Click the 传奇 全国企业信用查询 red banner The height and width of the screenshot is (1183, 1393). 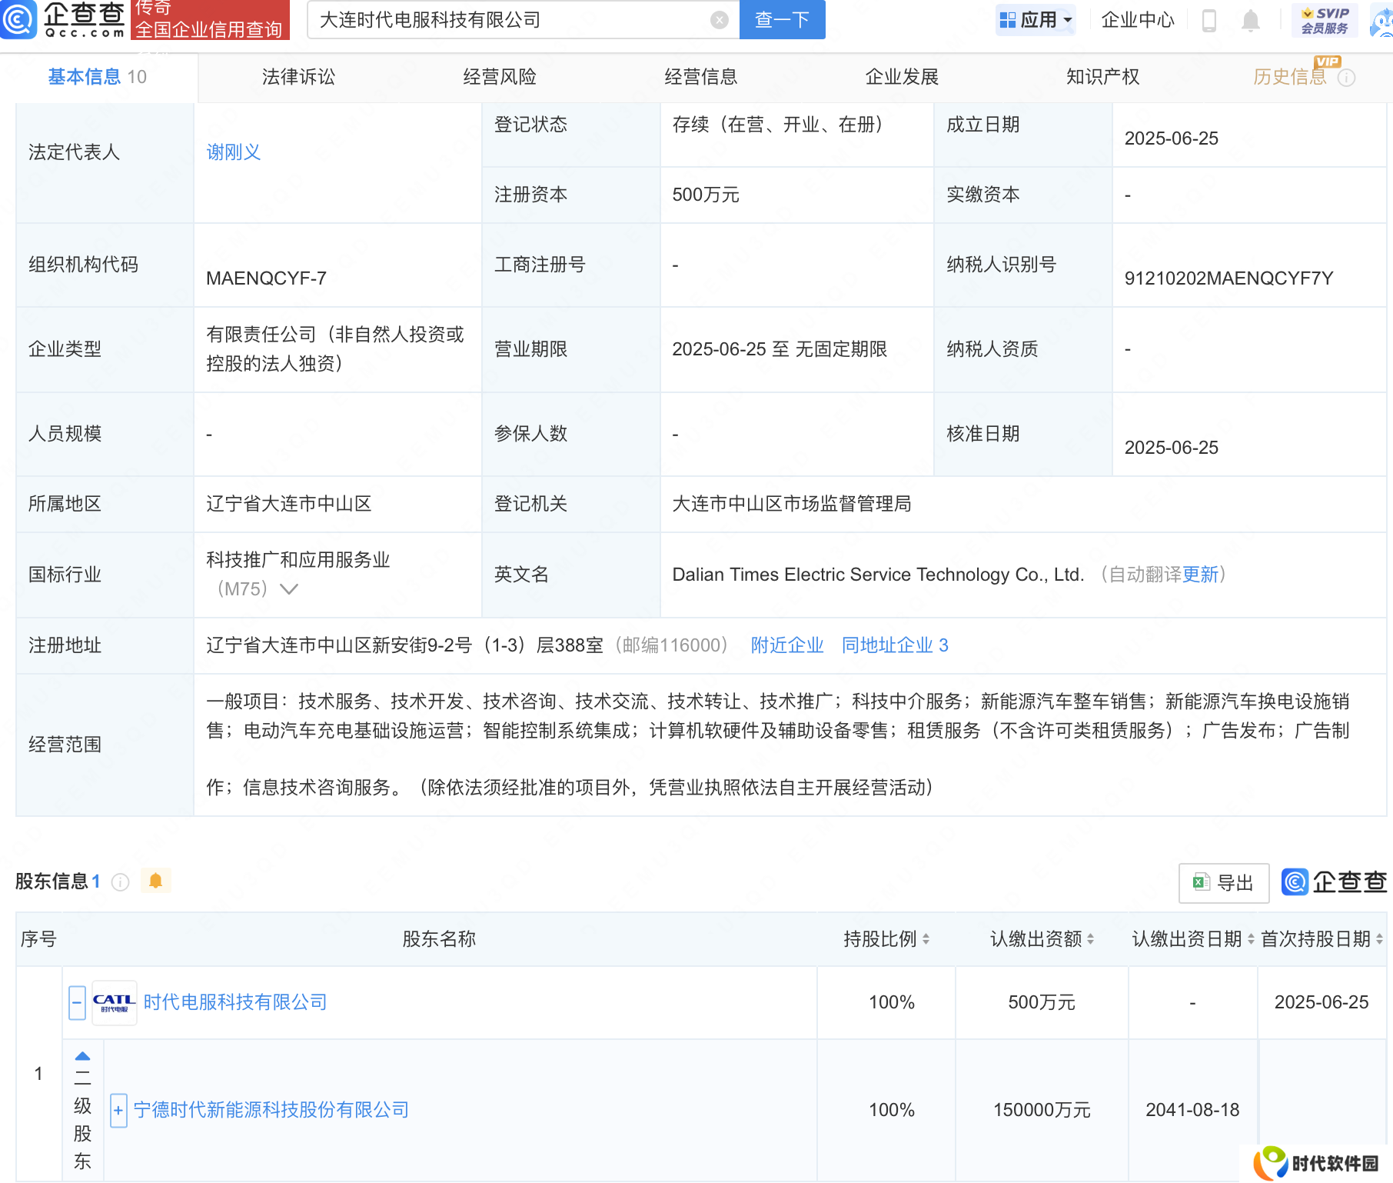(x=210, y=19)
